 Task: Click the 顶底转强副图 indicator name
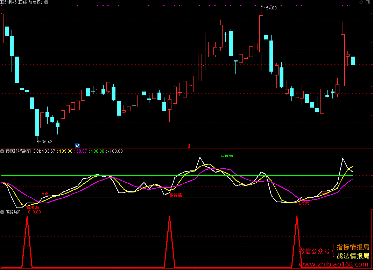[x=18, y=151]
